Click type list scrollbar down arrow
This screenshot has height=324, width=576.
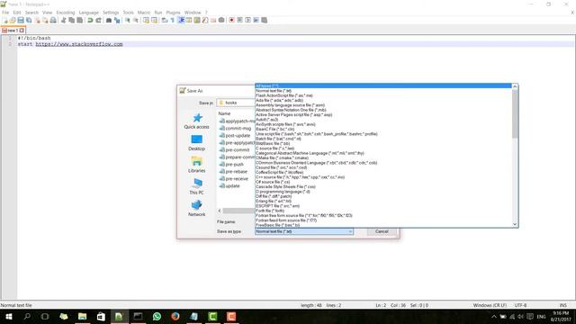[515, 224]
